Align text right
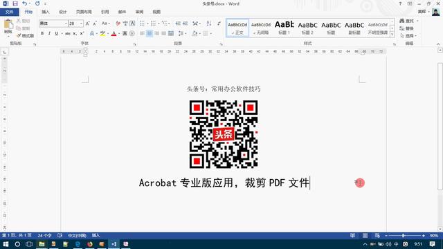 [156, 34]
